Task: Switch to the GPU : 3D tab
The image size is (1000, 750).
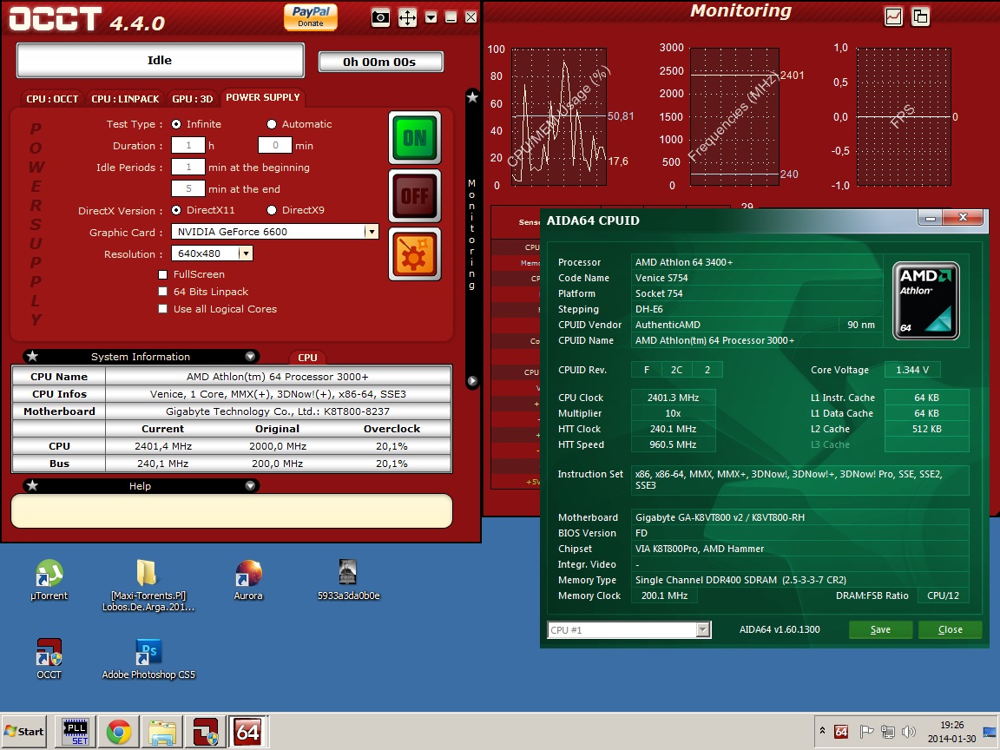Action: point(192,99)
